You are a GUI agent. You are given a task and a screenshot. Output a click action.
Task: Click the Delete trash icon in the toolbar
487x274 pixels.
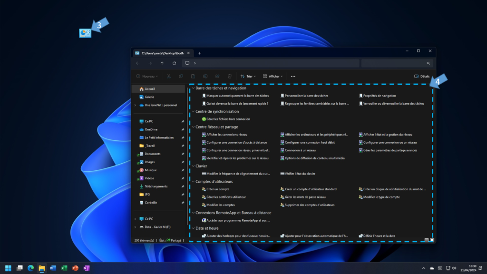coord(229,76)
